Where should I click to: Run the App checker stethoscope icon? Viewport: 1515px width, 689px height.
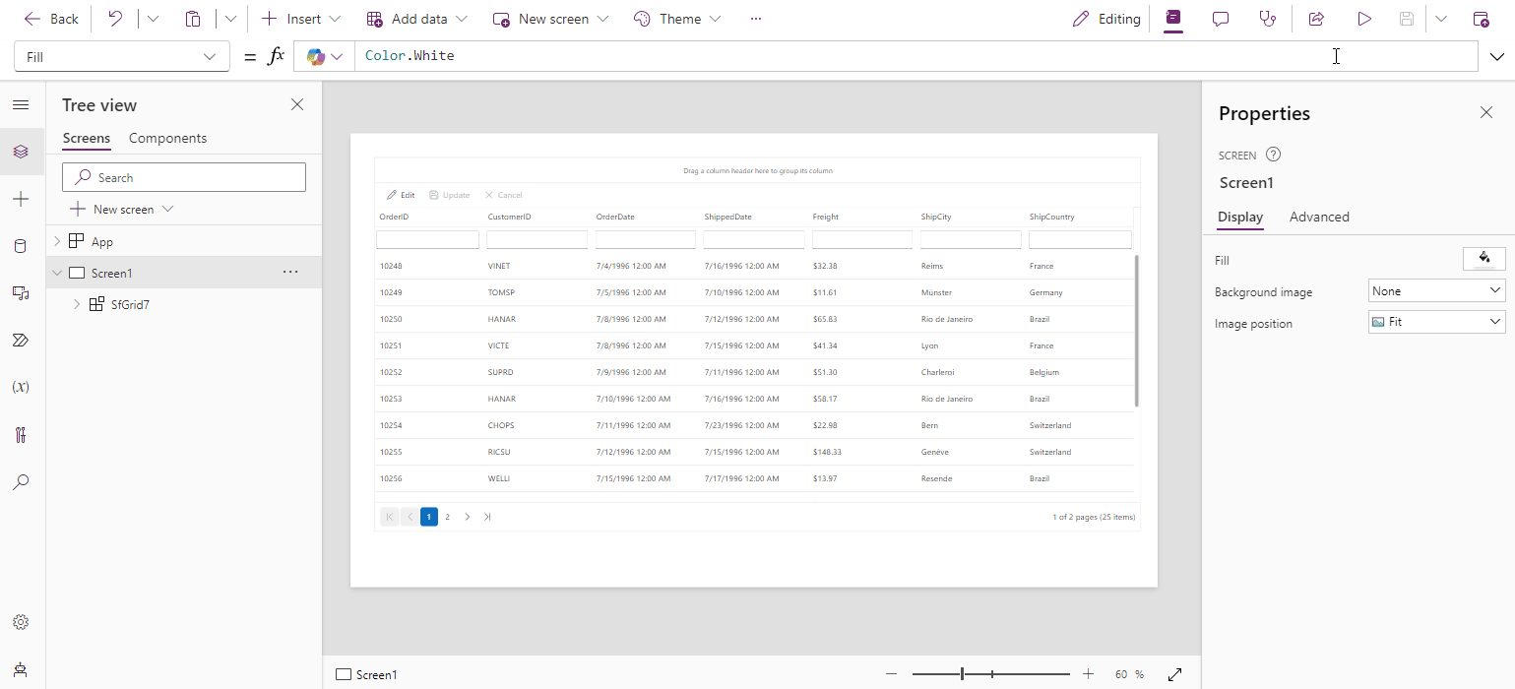pyautogui.click(x=1268, y=19)
